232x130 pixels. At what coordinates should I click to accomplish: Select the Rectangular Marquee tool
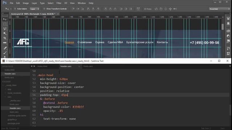coord(5,24)
